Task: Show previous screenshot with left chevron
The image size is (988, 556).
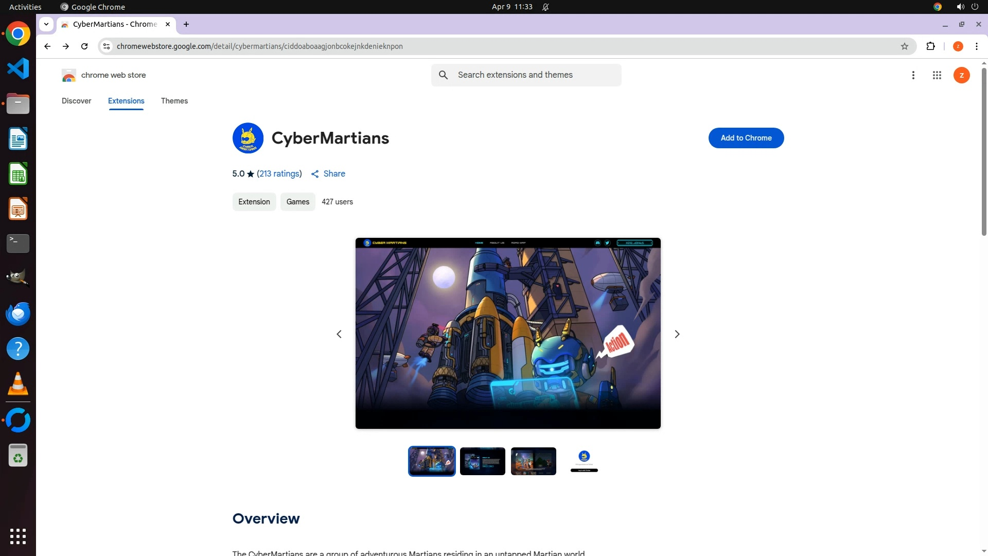Action: point(339,334)
